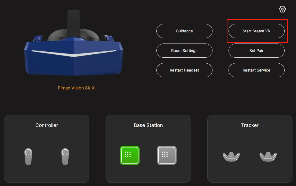Click the Set Pair button

[x=256, y=51]
